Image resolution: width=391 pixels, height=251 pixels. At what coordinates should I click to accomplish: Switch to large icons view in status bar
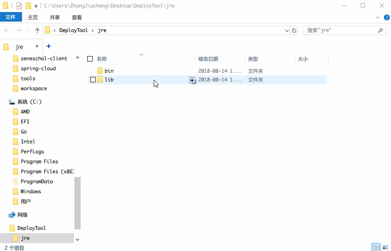385,248
